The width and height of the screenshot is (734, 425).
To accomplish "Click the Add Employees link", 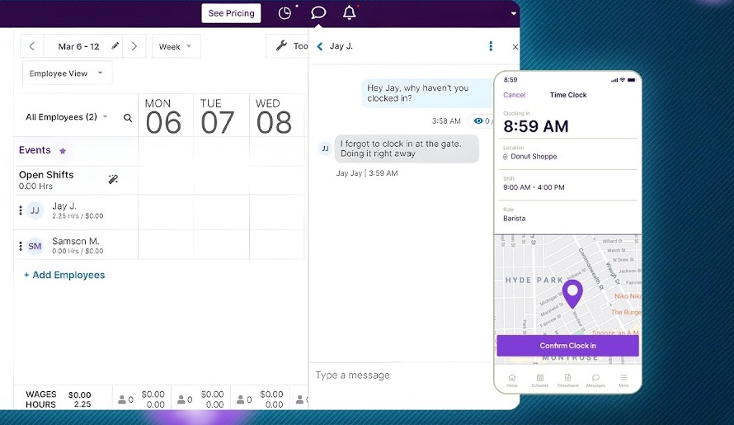I will tap(64, 275).
